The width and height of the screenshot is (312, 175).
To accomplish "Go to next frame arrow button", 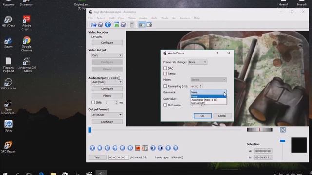I will (115, 148).
